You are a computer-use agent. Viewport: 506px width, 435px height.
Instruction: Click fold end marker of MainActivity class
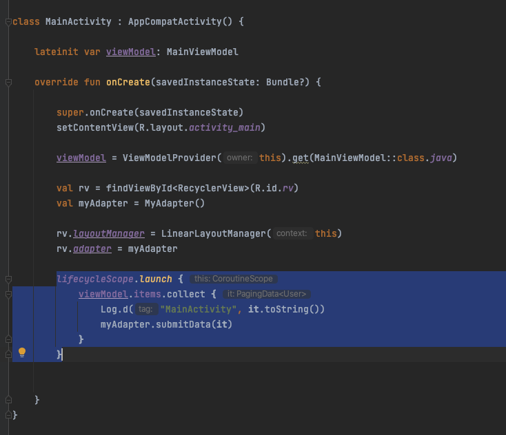coord(9,415)
